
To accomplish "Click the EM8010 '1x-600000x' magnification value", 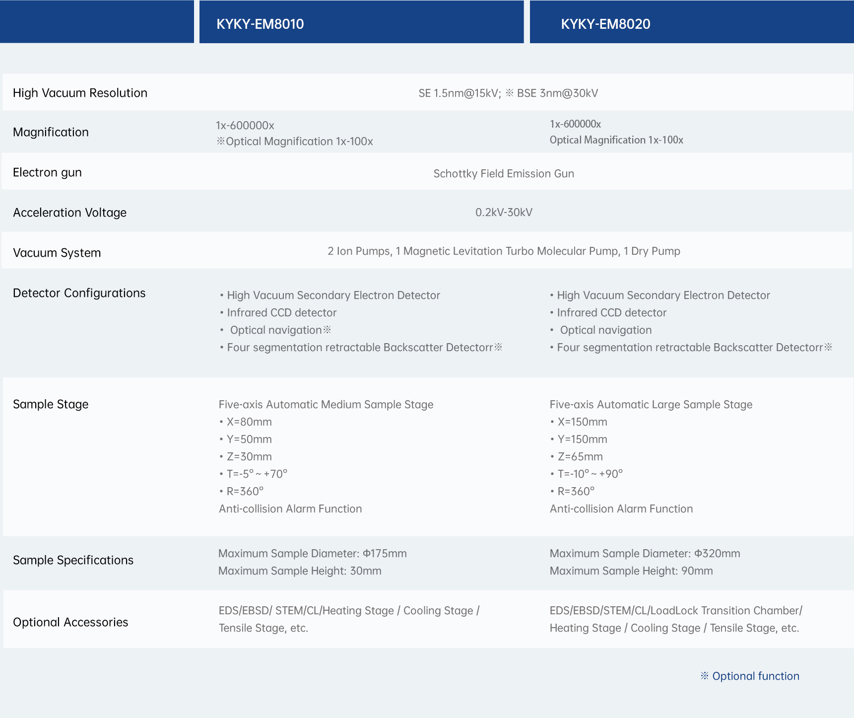I will click(x=245, y=125).
